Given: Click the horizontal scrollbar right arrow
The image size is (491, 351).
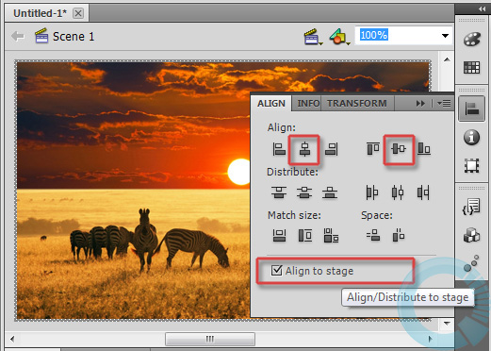Looking at the screenshot, I should coord(431,339).
